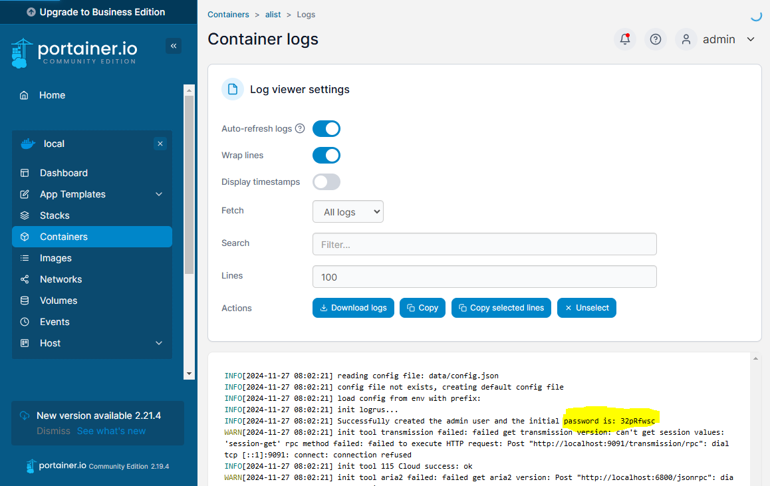Click Download logs
Screen dimensions: 770x486
coord(353,308)
